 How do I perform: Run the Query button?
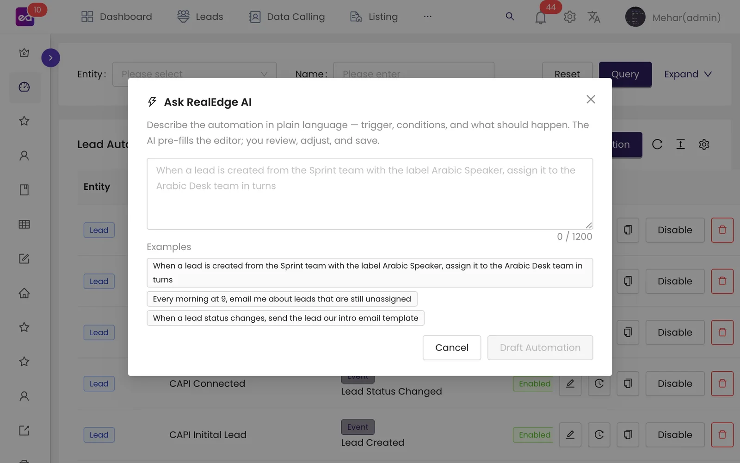pyautogui.click(x=625, y=74)
